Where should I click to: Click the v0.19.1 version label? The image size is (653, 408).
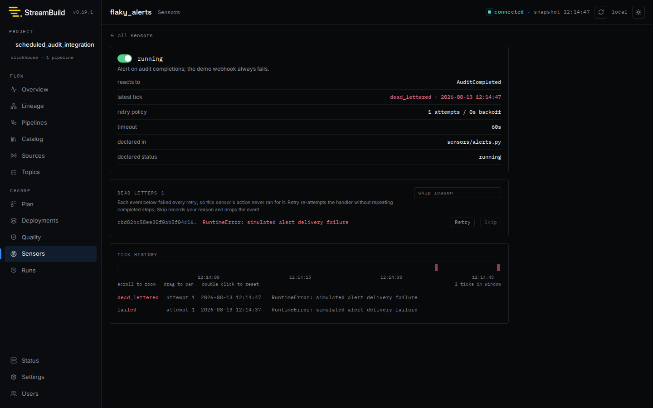83,12
